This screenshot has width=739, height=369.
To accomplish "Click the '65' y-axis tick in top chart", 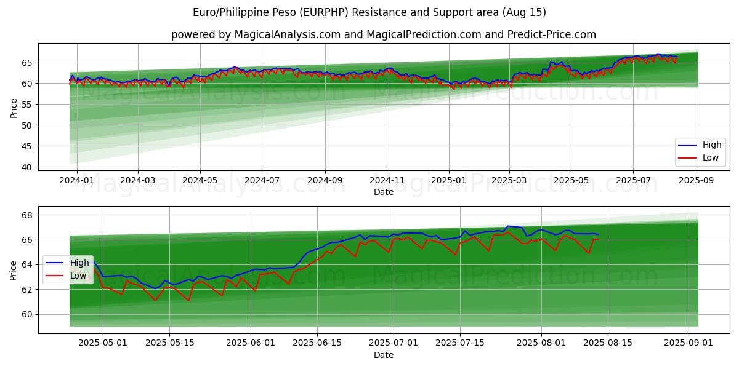I will point(28,63).
